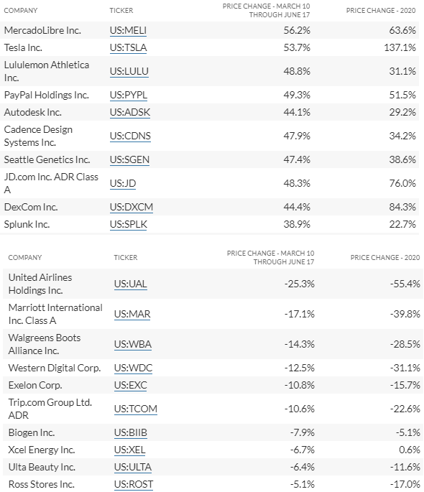Open the US:CDNS ticker link

tap(130, 136)
